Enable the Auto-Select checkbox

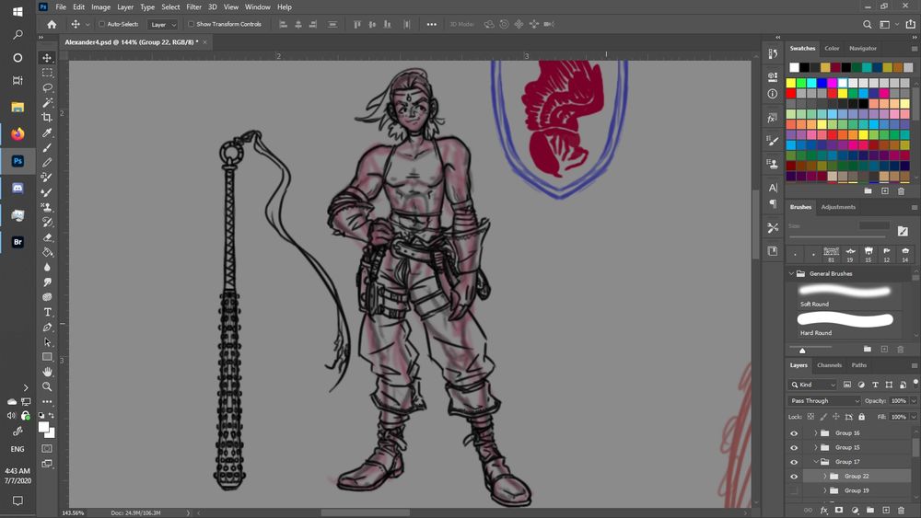point(102,25)
